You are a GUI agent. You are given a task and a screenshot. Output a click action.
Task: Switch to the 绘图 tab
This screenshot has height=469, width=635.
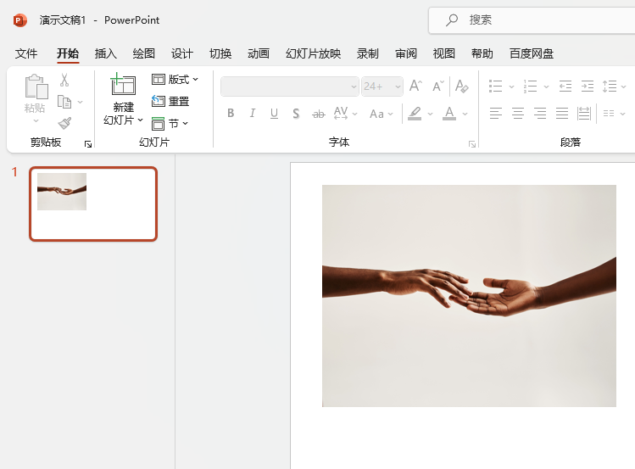point(144,53)
